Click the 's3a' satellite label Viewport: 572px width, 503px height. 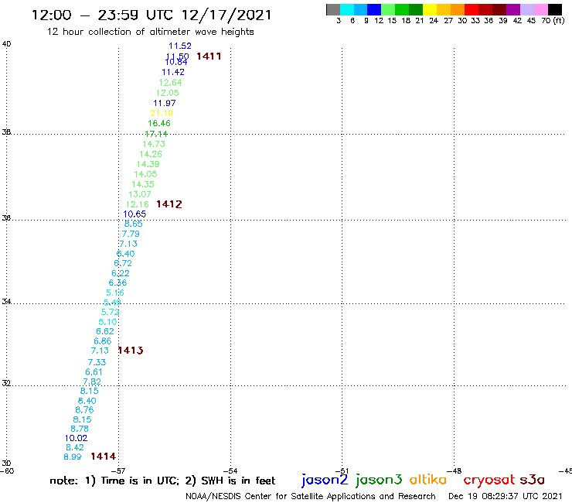click(533, 480)
